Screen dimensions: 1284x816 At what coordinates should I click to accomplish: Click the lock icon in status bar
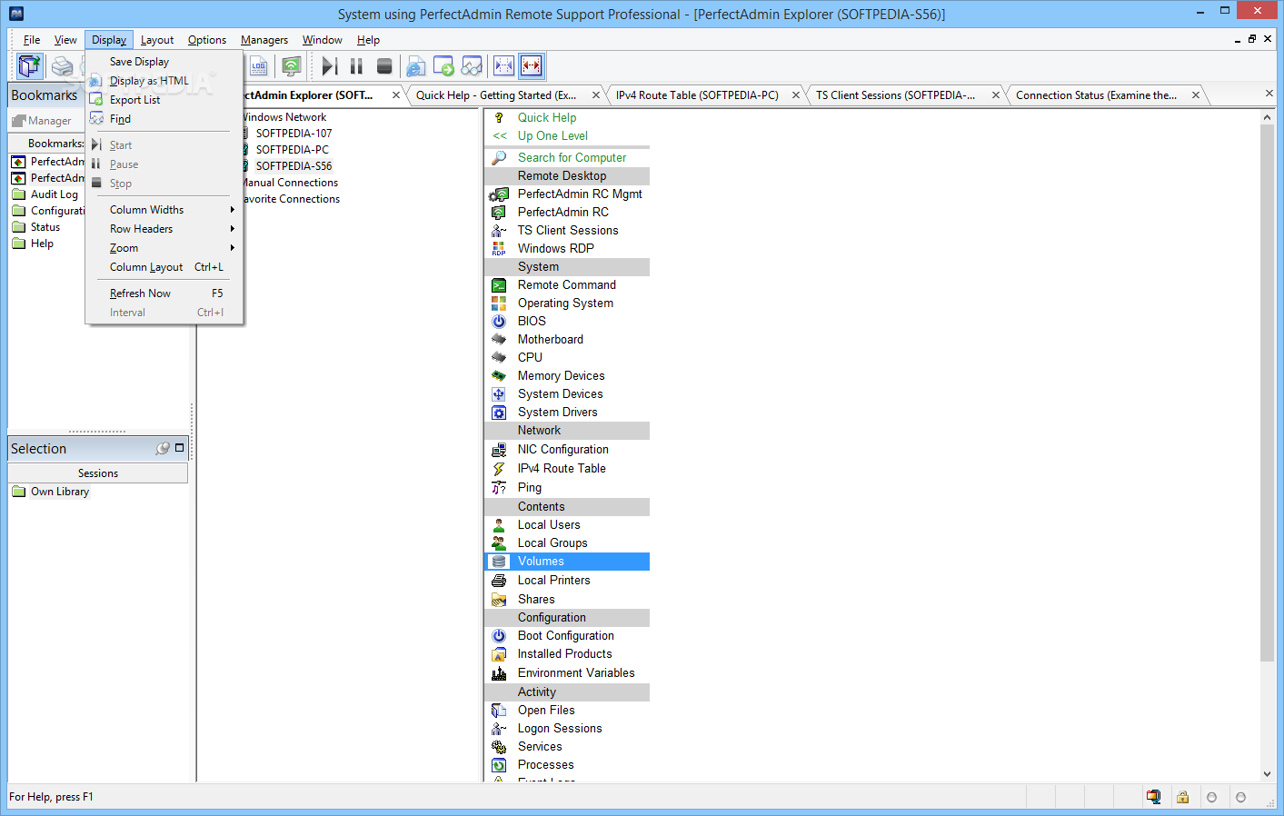point(1182,797)
